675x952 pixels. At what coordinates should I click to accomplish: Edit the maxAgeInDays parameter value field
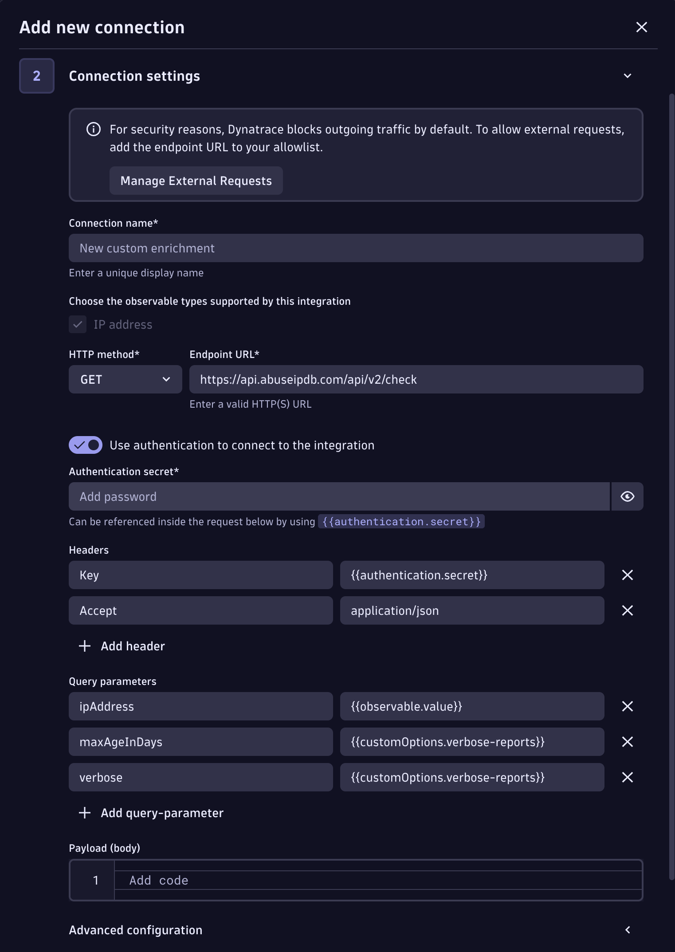tap(472, 742)
